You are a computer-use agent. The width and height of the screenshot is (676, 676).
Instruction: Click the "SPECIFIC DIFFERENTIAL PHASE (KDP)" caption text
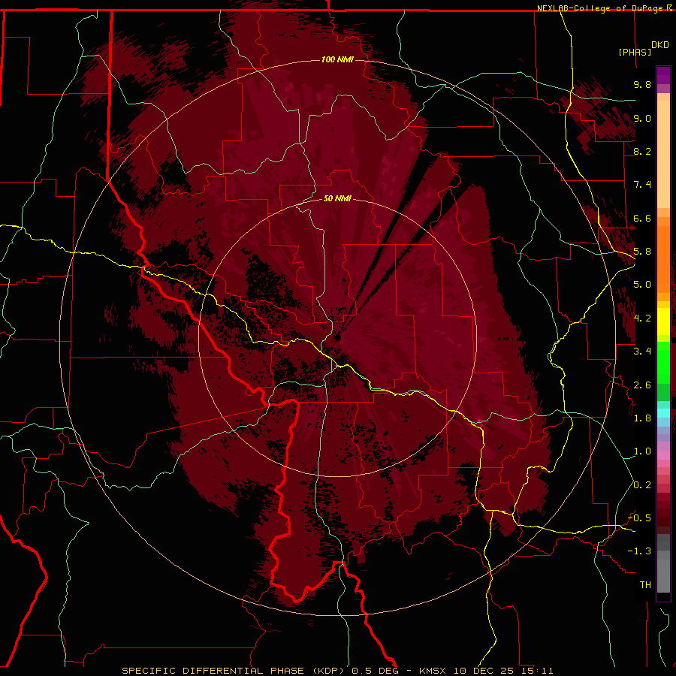(x=234, y=671)
